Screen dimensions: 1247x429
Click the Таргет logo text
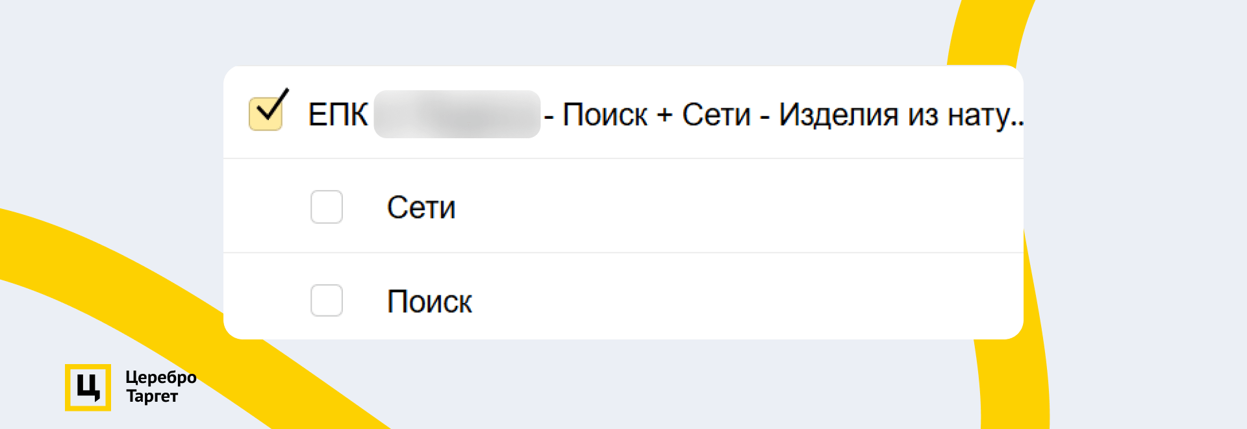point(152,396)
